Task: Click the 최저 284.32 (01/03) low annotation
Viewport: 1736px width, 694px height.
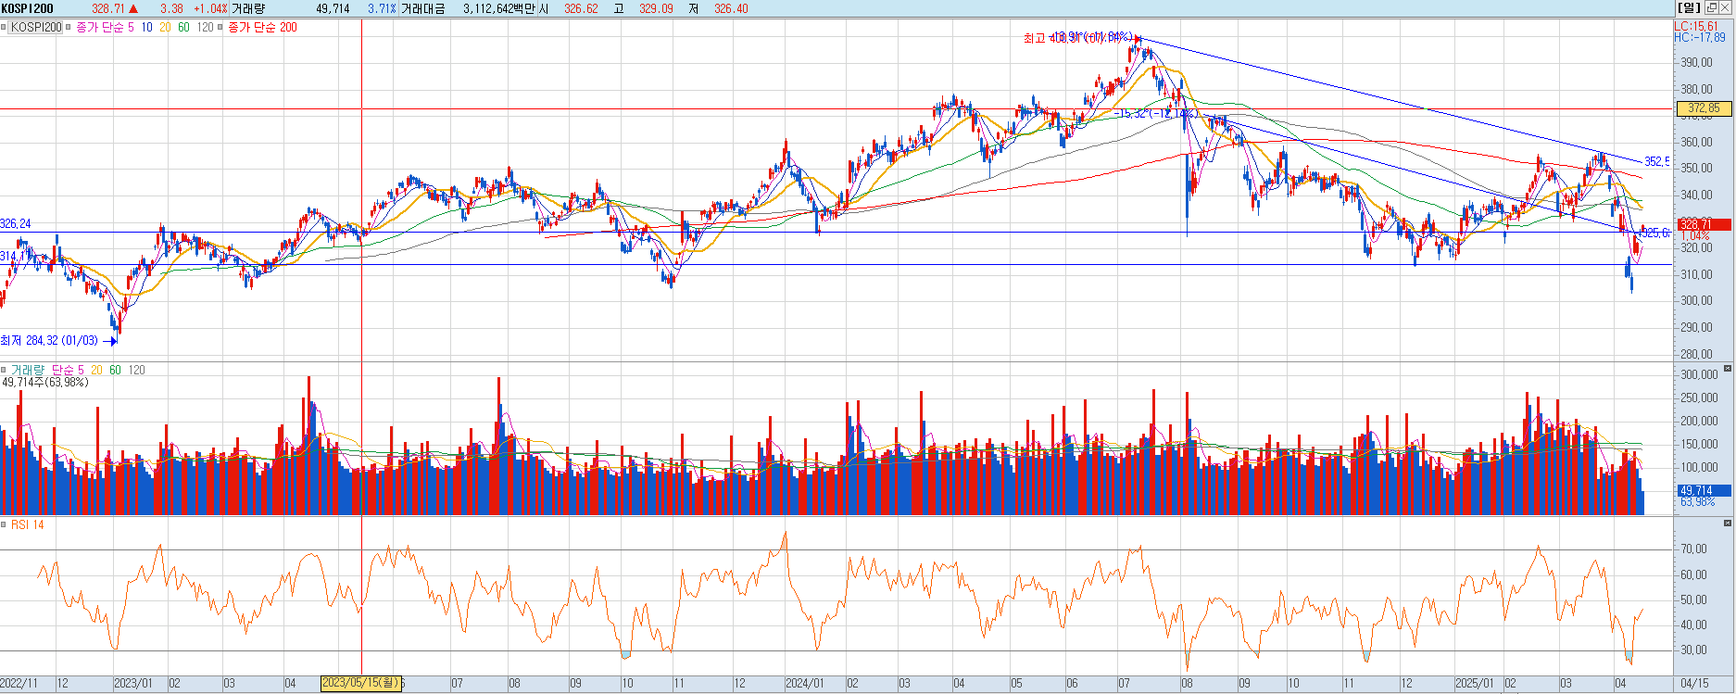Action: click(x=50, y=341)
